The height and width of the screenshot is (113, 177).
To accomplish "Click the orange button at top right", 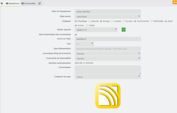I will coord(175,2).
